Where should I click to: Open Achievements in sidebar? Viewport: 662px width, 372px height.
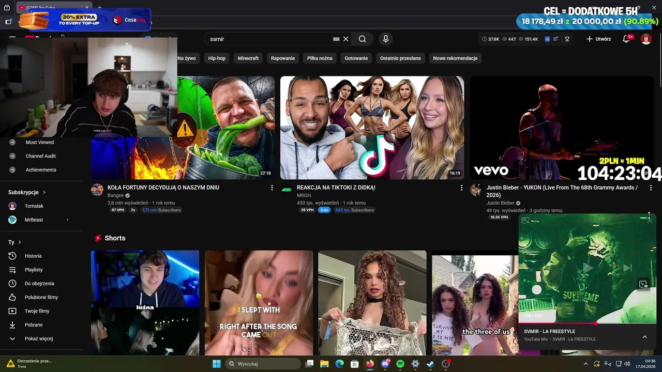click(x=41, y=170)
